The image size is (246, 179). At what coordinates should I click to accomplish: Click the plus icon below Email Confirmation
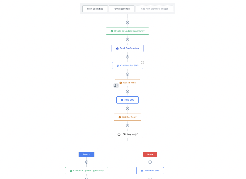(128, 57)
